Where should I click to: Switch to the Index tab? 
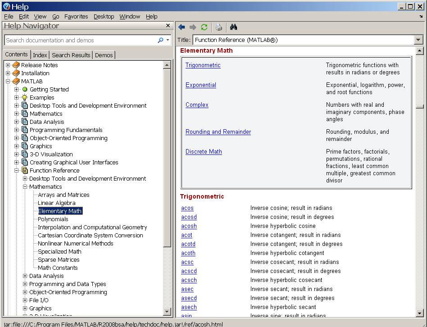point(40,55)
